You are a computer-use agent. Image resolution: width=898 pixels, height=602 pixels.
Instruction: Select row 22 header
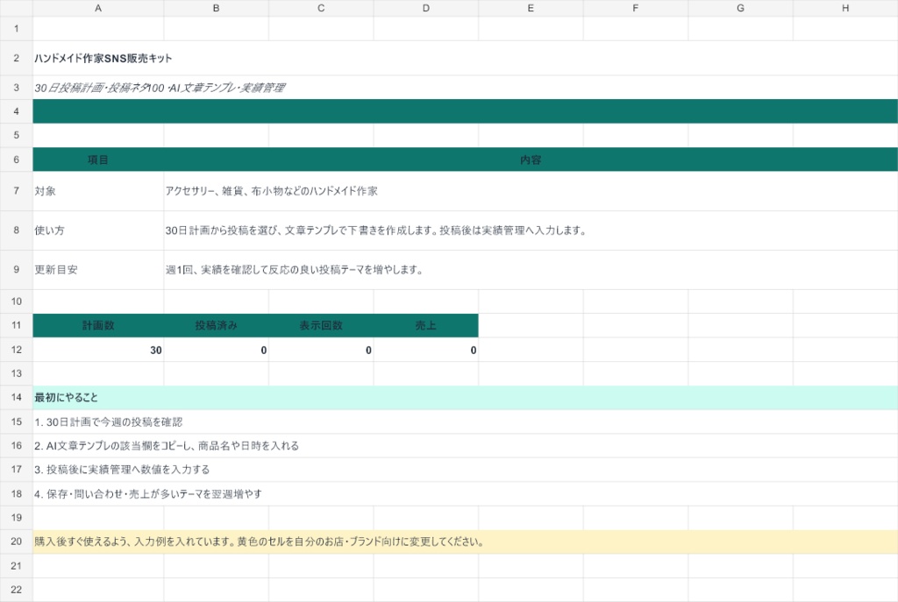16,590
